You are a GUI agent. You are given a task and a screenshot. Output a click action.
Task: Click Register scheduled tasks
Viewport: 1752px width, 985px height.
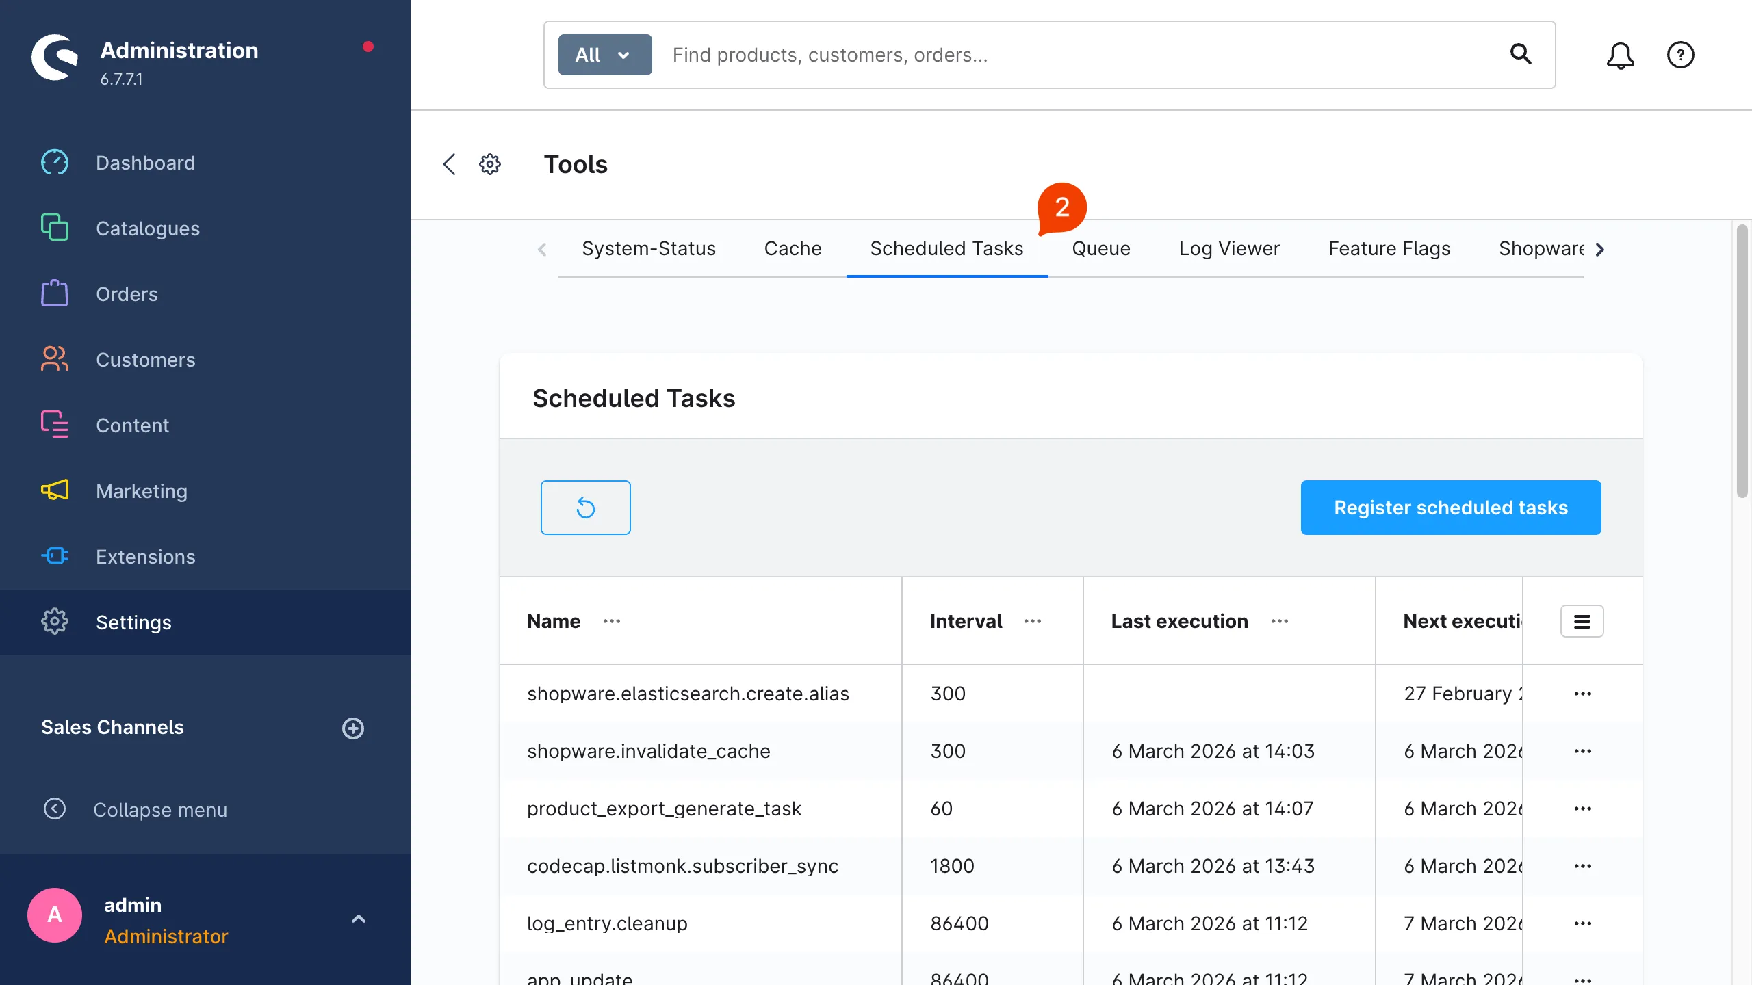pos(1451,507)
